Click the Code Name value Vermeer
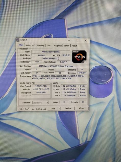 coord(41,55)
